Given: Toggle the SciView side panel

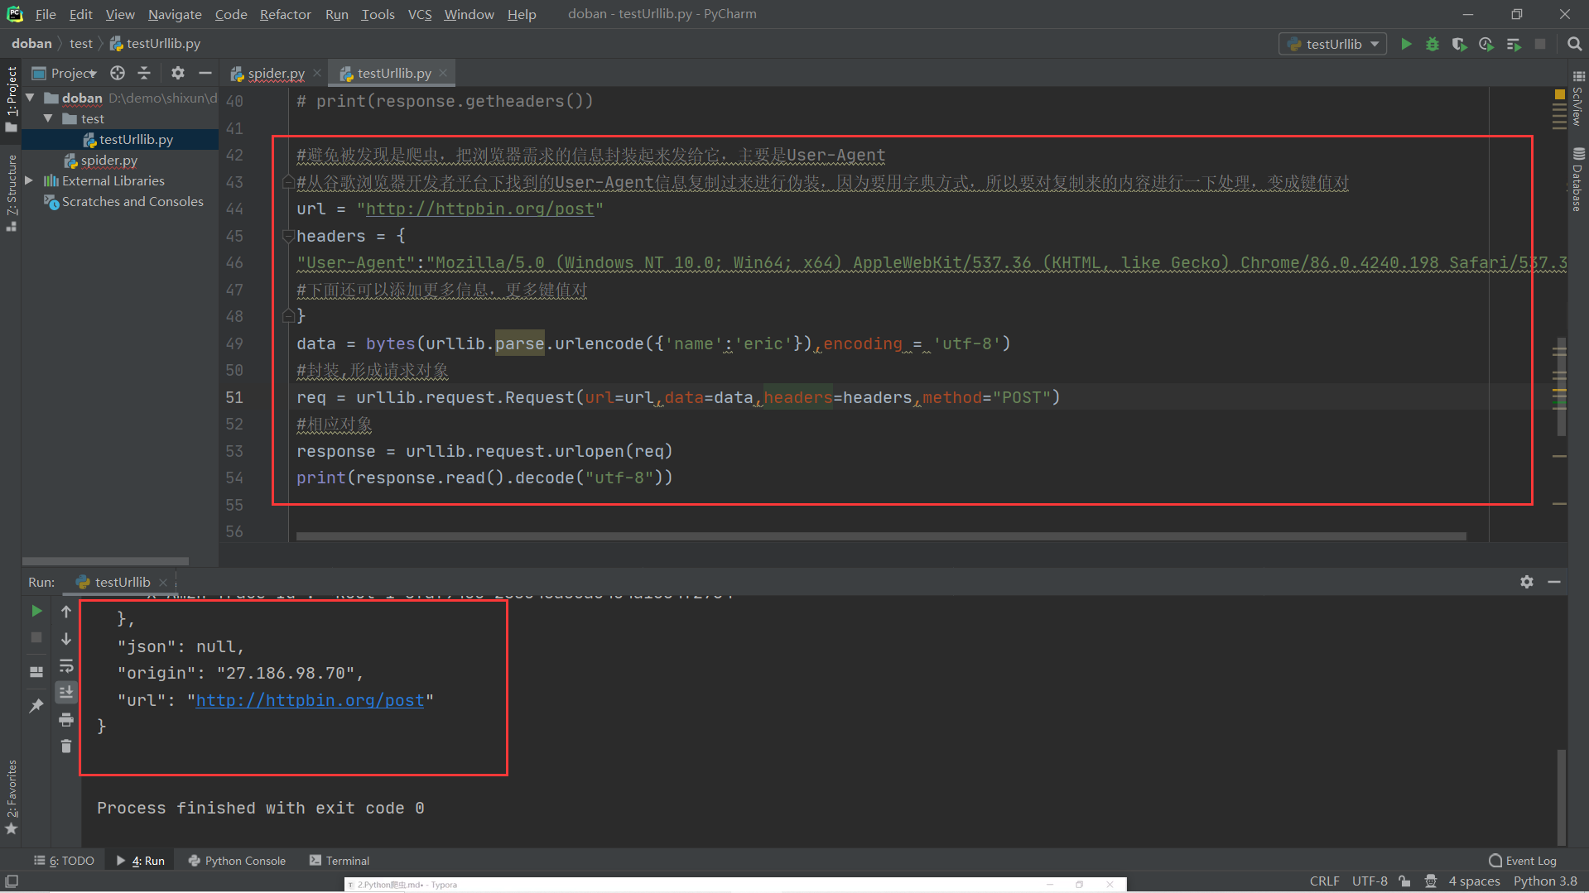Looking at the screenshot, I should coord(1578,98).
